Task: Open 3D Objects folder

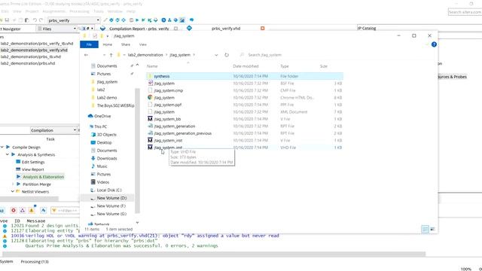Action: pos(106,135)
